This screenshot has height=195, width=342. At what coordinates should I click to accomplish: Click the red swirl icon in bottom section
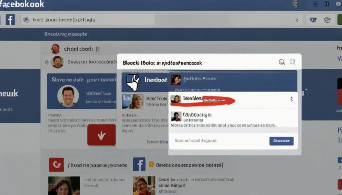click(56, 165)
